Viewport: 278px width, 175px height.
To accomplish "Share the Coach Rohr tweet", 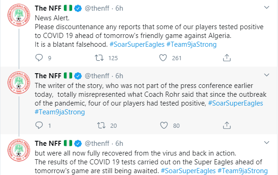I will (x=227, y=125).
